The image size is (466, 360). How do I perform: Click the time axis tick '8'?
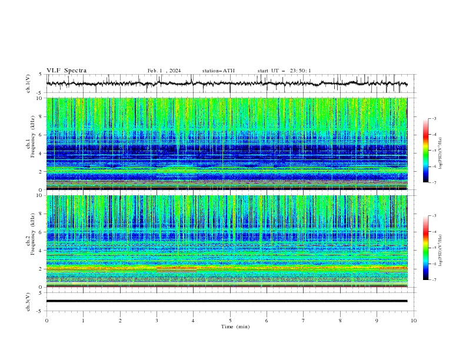[340, 321]
